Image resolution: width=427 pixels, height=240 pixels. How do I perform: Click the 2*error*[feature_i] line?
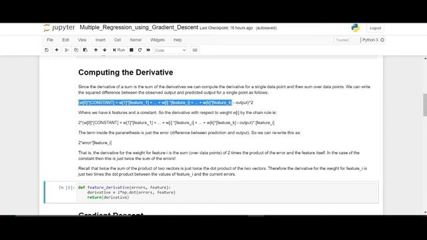(95, 143)
